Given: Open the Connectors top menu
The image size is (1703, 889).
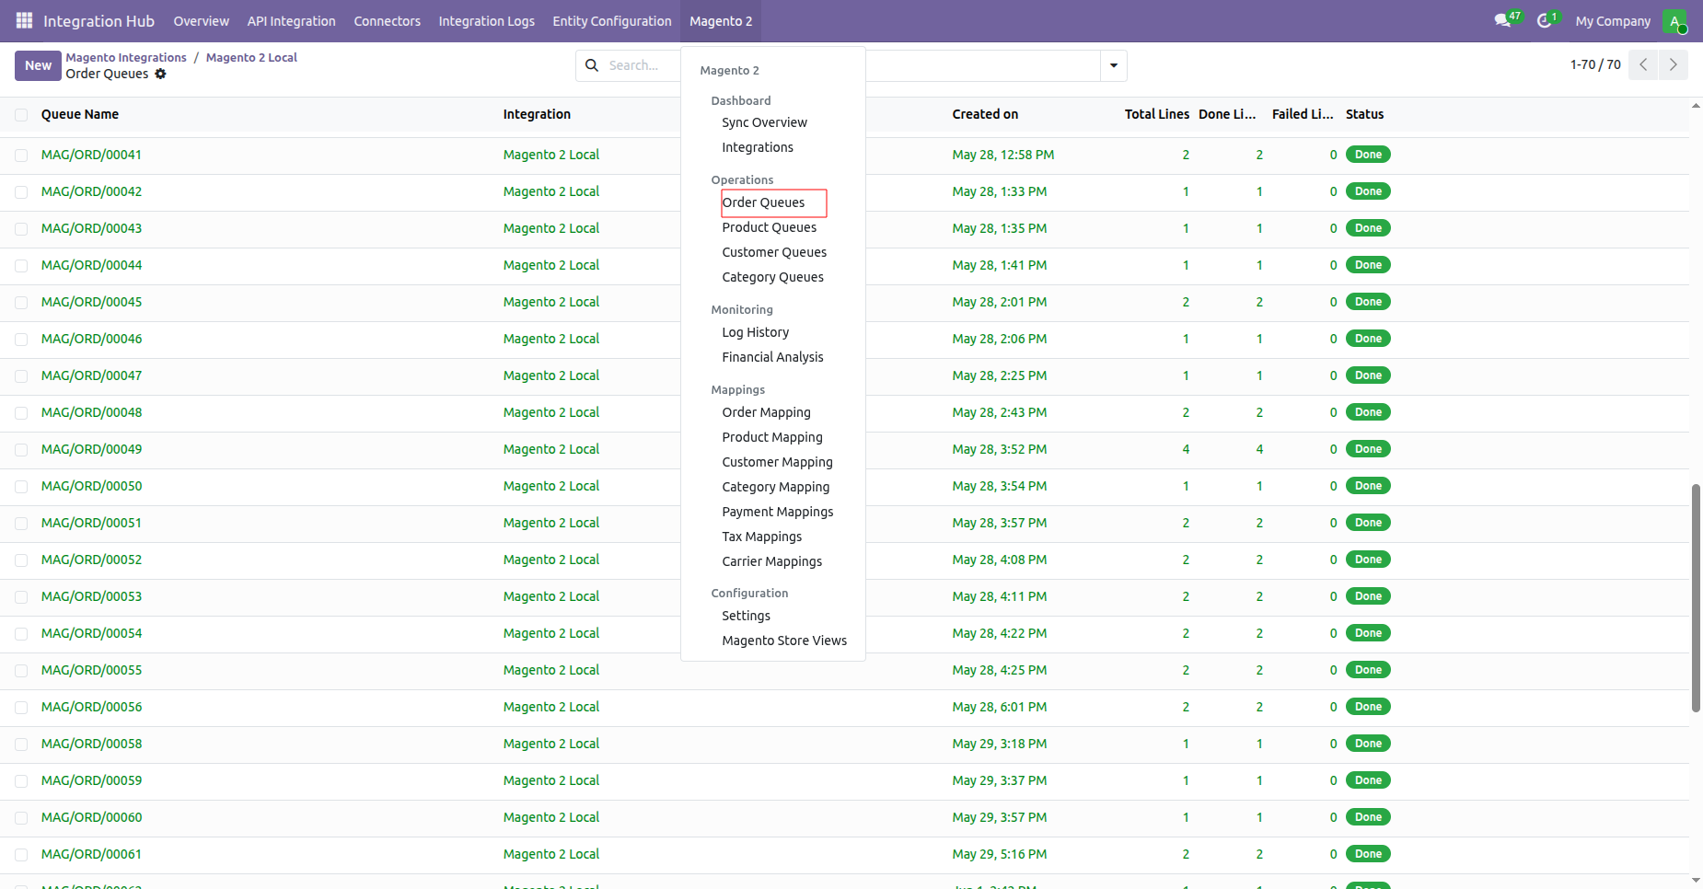Looking at the screenshot, I should tap(387, 20).
